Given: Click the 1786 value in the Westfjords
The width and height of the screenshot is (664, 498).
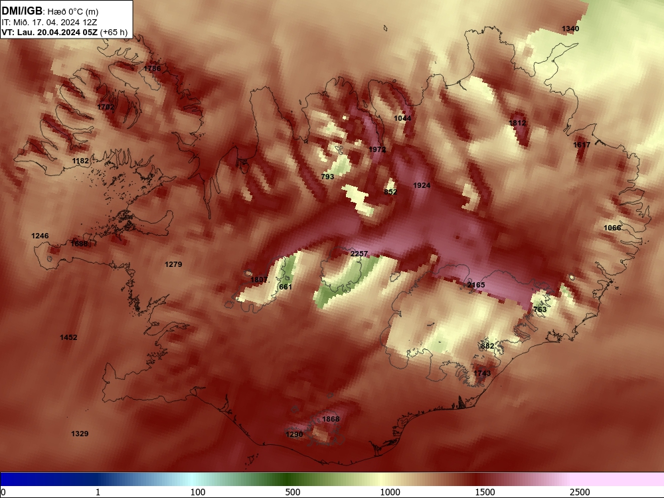Looking at the screenshot, I should click(152, 68).
